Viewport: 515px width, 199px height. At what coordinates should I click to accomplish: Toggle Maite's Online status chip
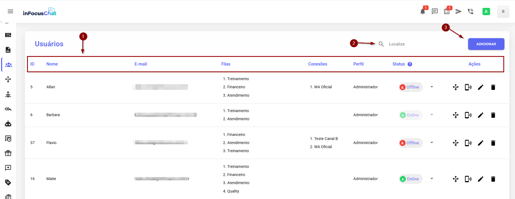[x=410, y=179]
